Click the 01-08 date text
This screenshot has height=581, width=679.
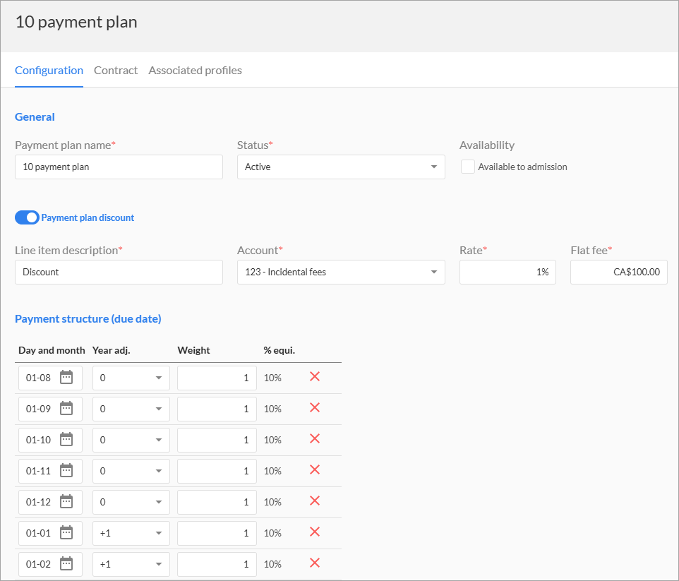tap(38, 378)
